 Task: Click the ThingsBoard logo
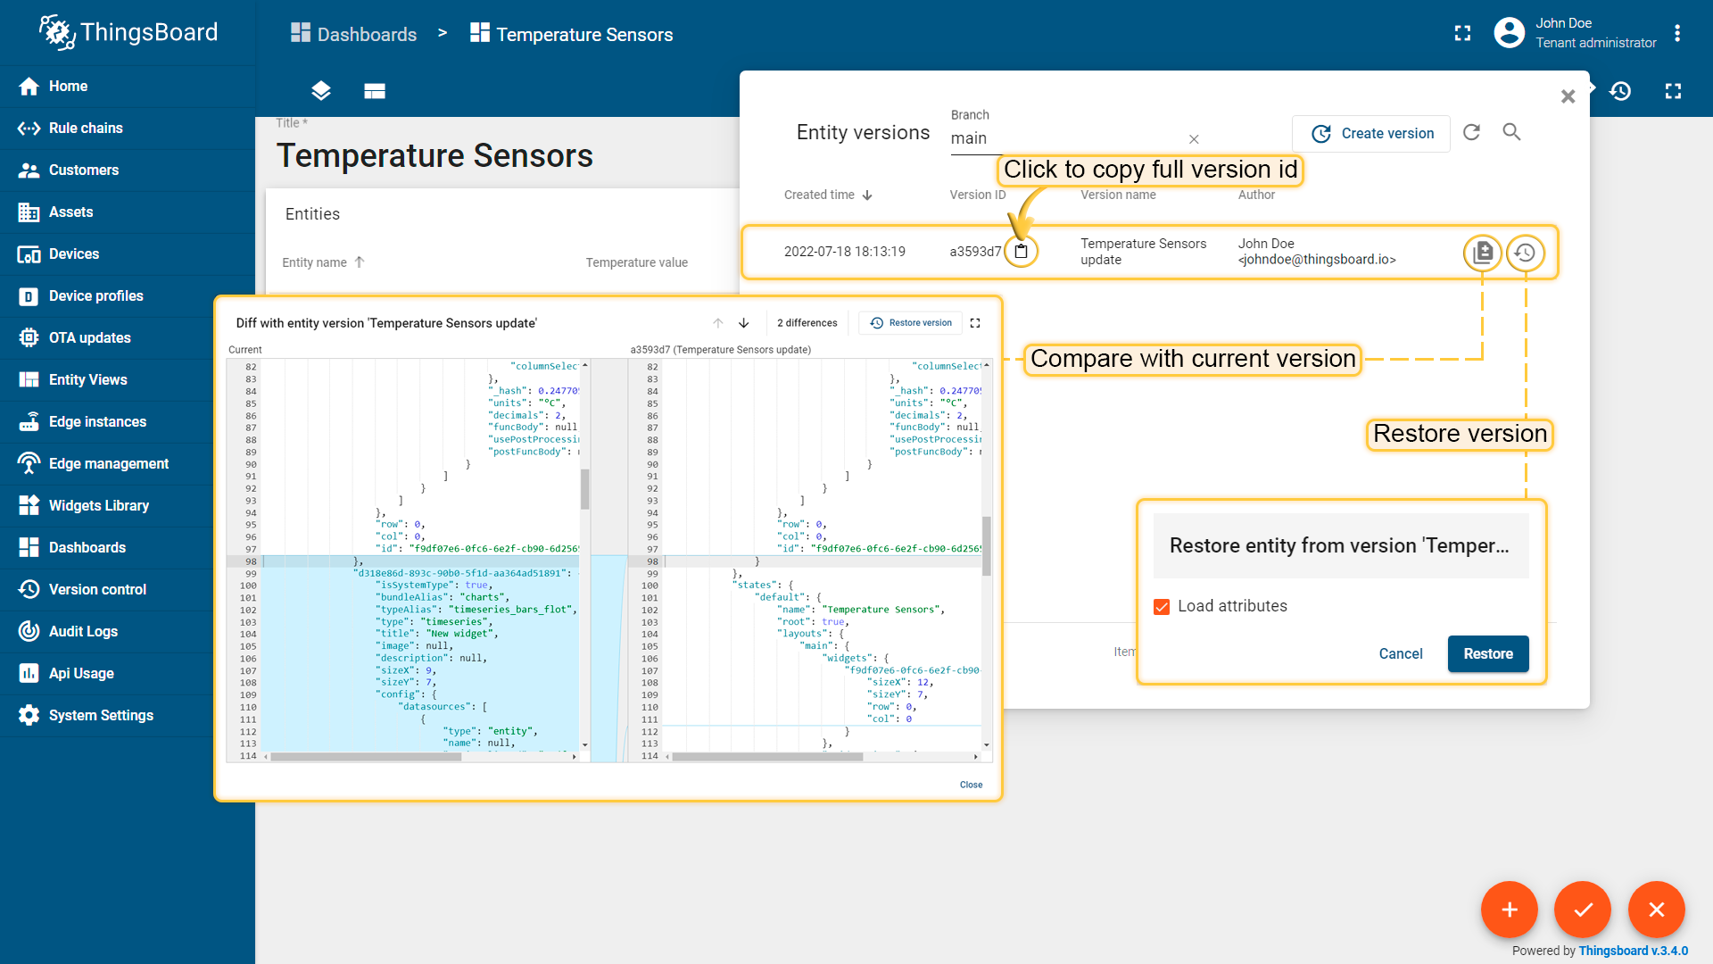pyautogui.click(x=128, y=33)
